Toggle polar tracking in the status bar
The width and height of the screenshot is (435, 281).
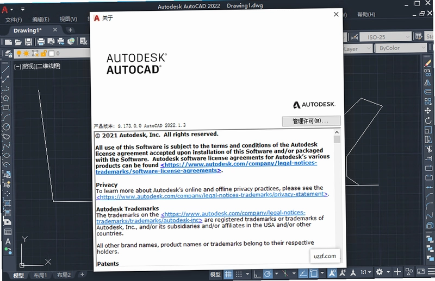point(268,274)
